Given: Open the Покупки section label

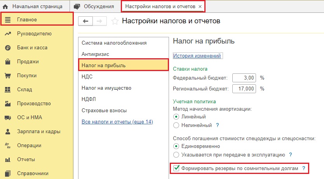Looking at the screenshot, I should pos(27,76).
